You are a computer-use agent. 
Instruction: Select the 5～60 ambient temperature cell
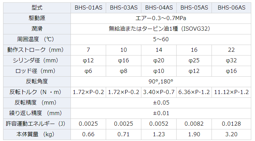[x=161, y=40]
